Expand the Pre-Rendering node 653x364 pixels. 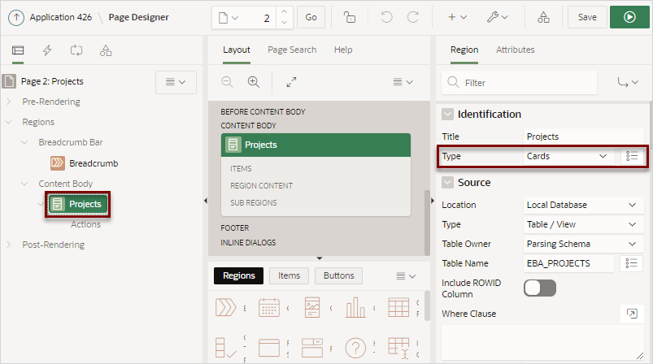click(x=9, y=102)
